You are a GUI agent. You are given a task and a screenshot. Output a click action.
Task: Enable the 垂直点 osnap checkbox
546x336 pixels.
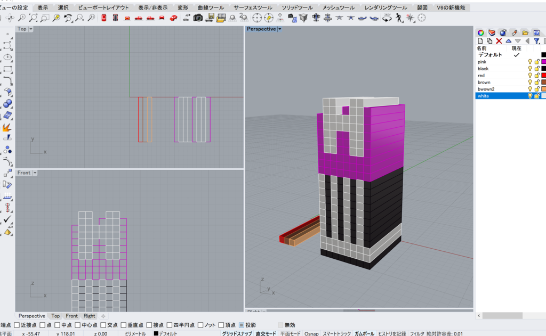coord(123,325)
